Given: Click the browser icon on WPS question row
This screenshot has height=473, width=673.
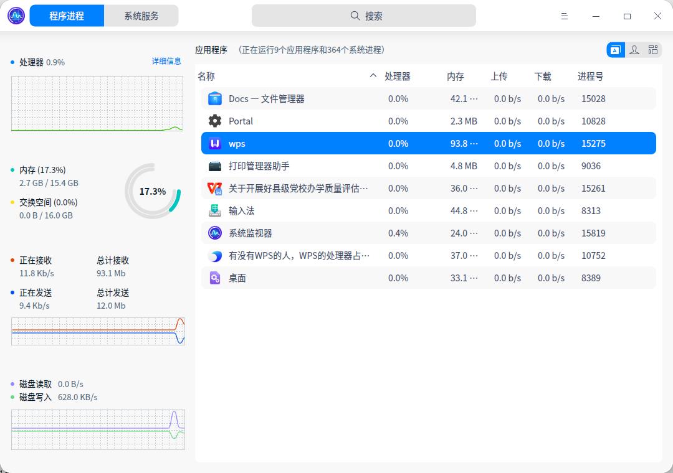Looking at the screenshot, I should point(214,255).
